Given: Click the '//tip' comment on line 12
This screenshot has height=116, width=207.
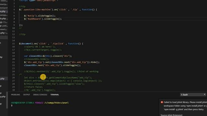Looking at the screenshot, I should coord(22,34).
